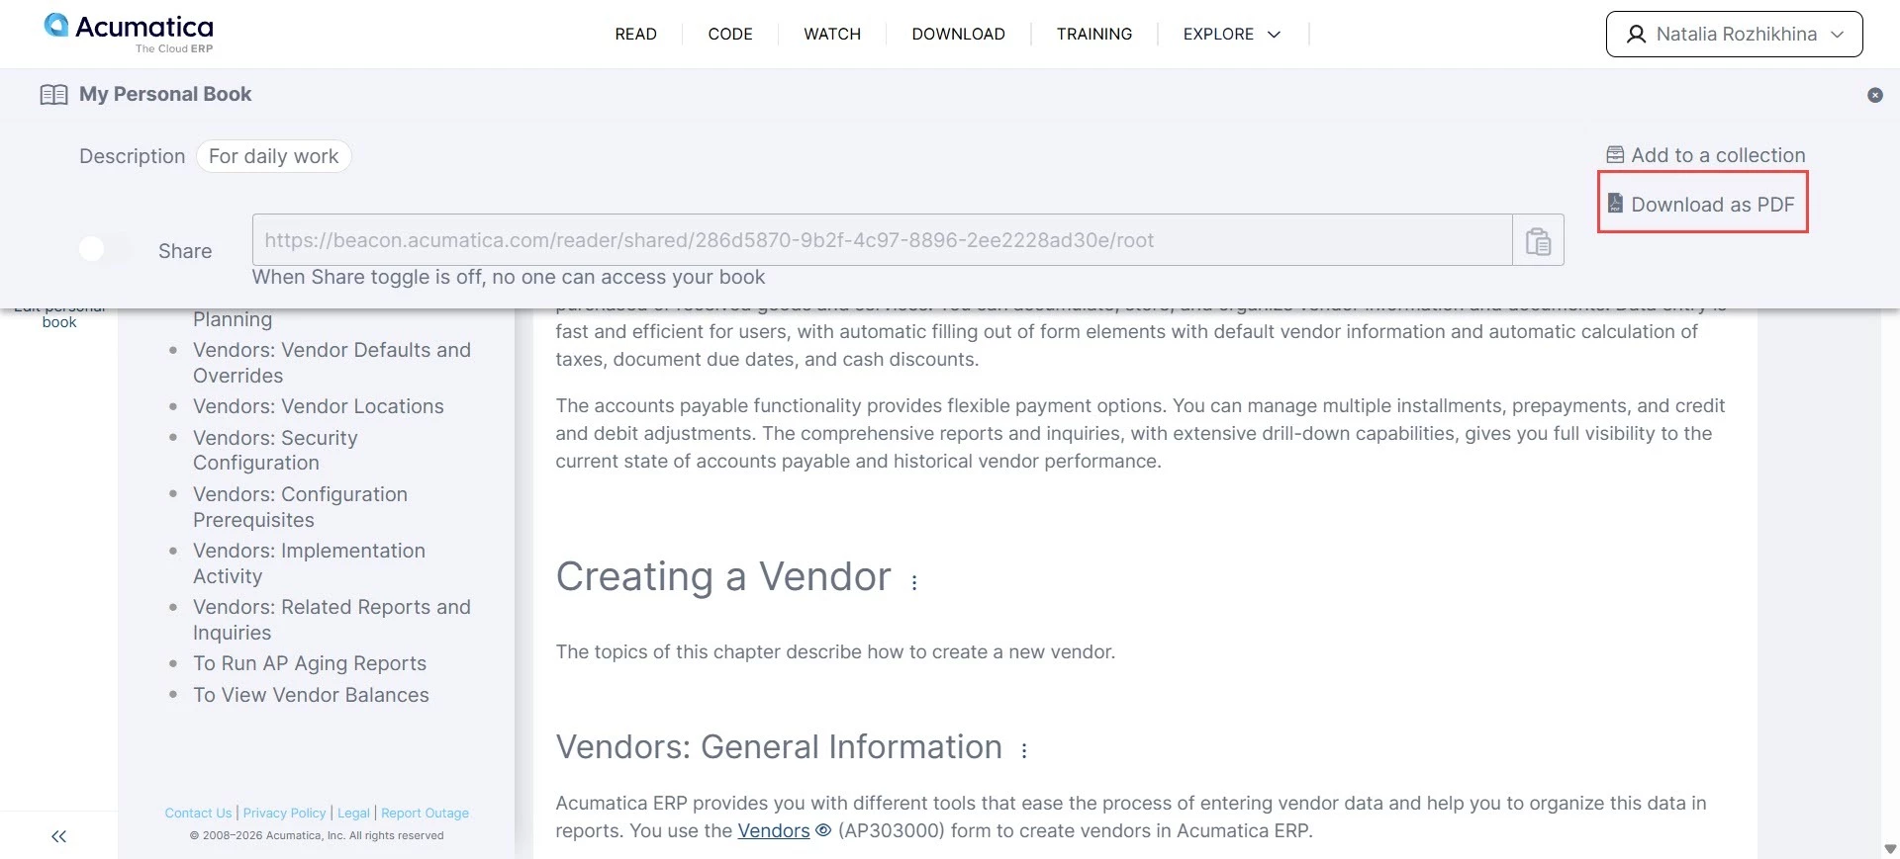1900x859 pixels.
Task: Edit the description field 'For daily work'
Action: click(x=274, y=156)
